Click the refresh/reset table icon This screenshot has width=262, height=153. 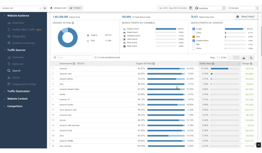pyautogui.click(x=251, y=58)
